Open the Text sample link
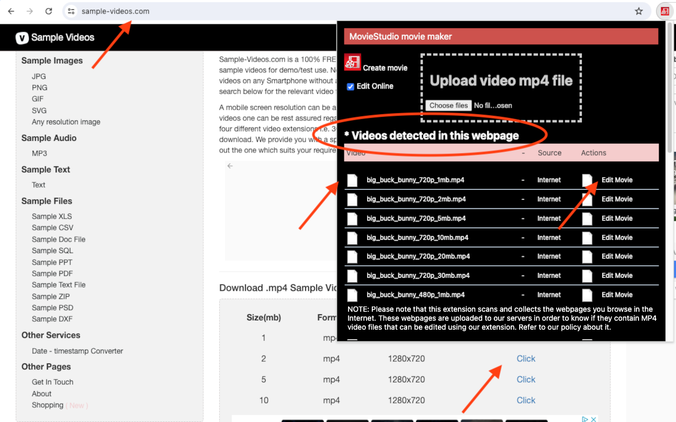 tap(39, 185)
